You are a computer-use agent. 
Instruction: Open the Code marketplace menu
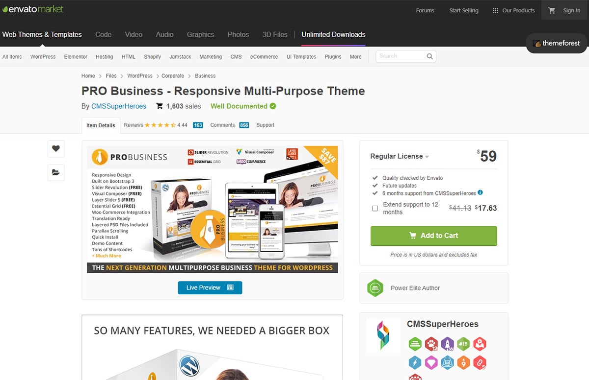(x=103, y=34)
